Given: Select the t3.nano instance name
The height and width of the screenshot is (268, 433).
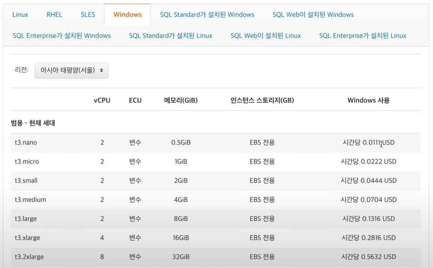Looking at the screenshot, I should [26, 142].
